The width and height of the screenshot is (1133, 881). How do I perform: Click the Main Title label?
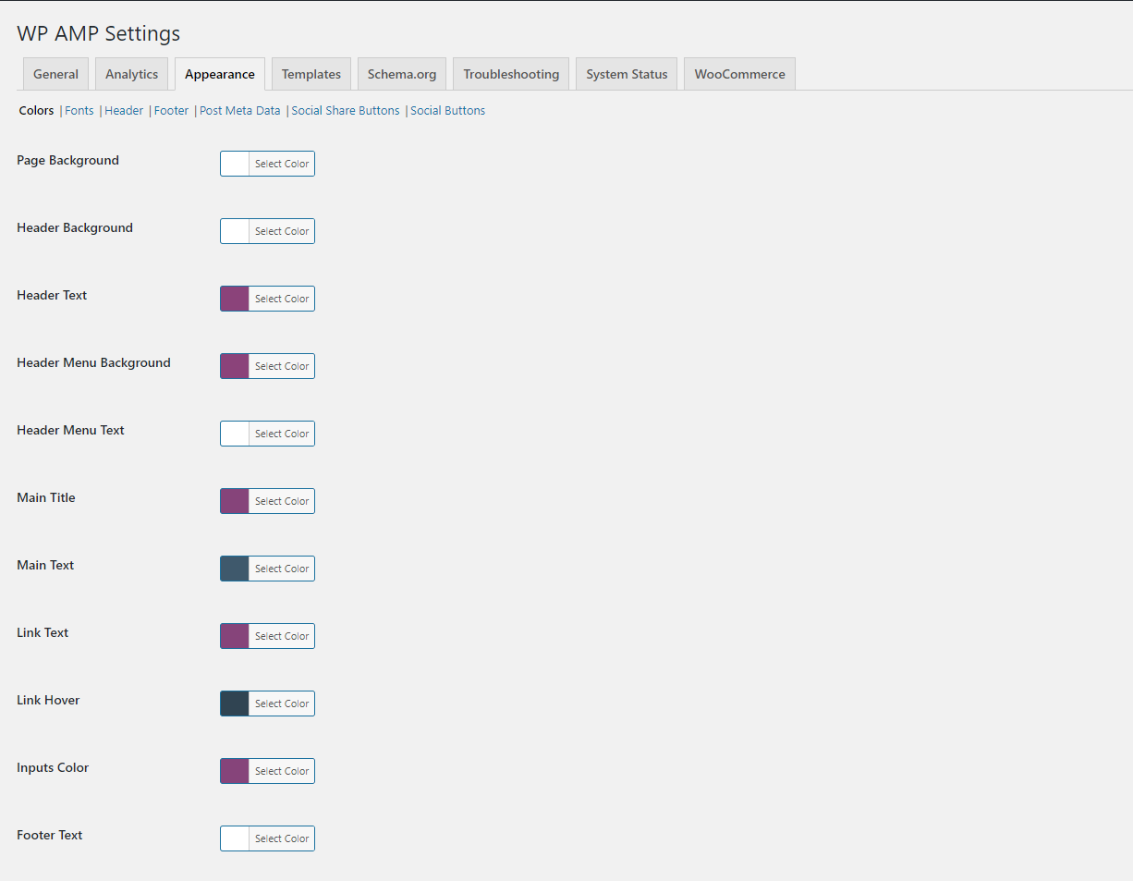pos(46,497)
